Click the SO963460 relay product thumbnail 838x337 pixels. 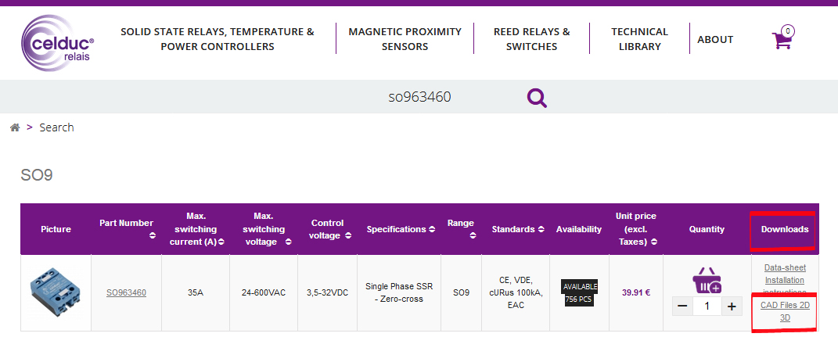56,292
